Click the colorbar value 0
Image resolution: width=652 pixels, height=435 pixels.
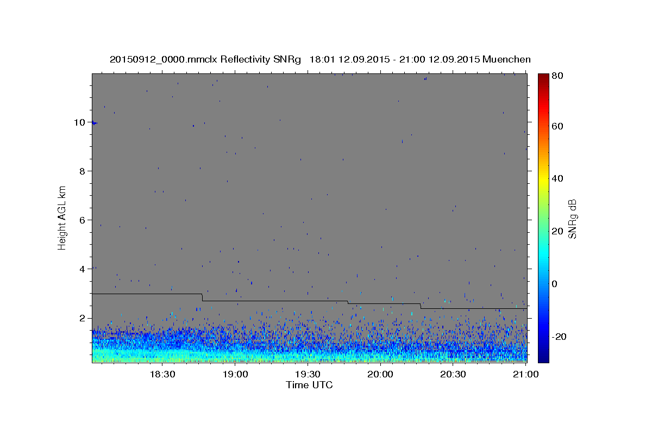tap(555, 284)
